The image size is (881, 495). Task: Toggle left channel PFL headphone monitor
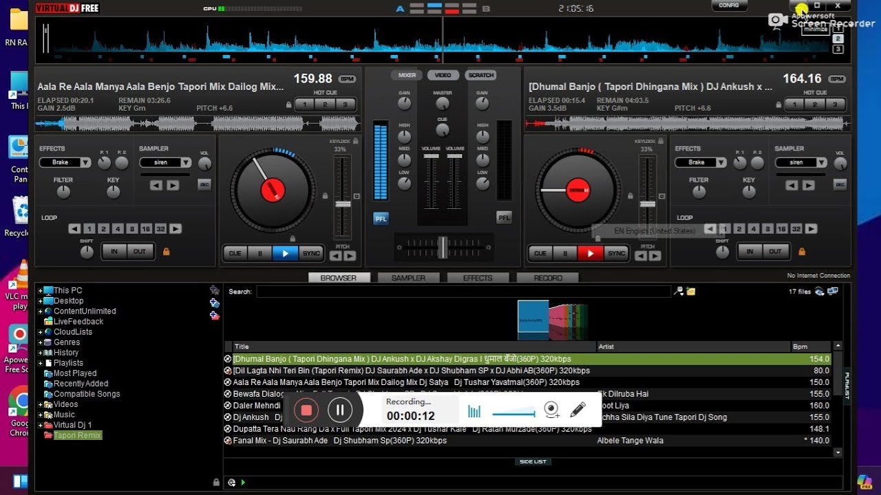(381, 218)
